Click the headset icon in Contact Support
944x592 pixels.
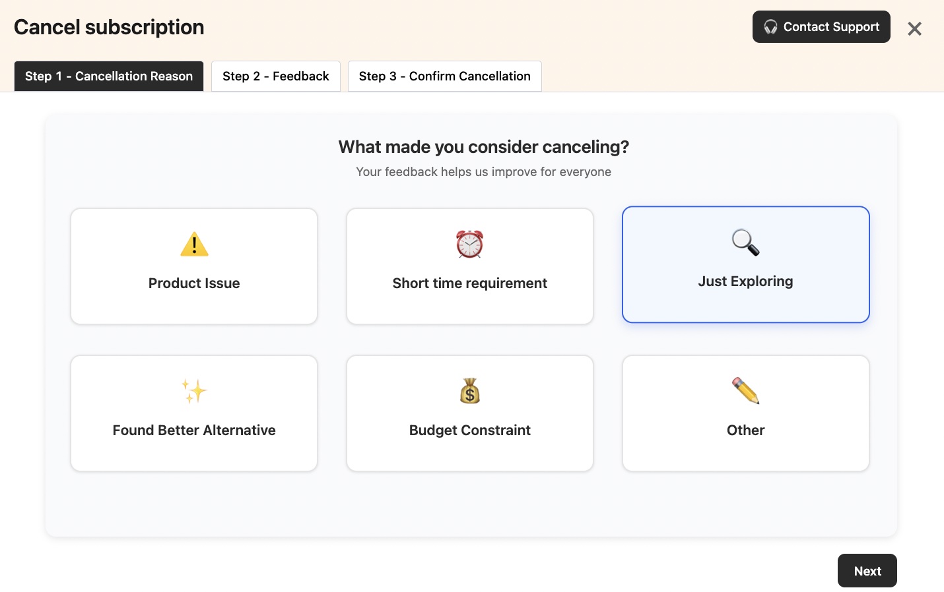point(770,27)
